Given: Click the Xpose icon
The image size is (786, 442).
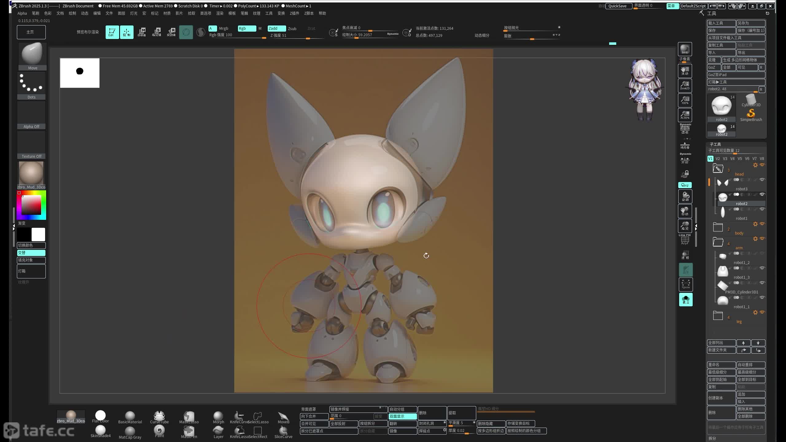Looking at the screenshot, I should click(x=686, y=285).
